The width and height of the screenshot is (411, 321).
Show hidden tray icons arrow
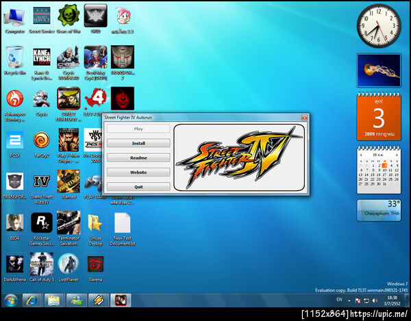[x=349, y=301]
